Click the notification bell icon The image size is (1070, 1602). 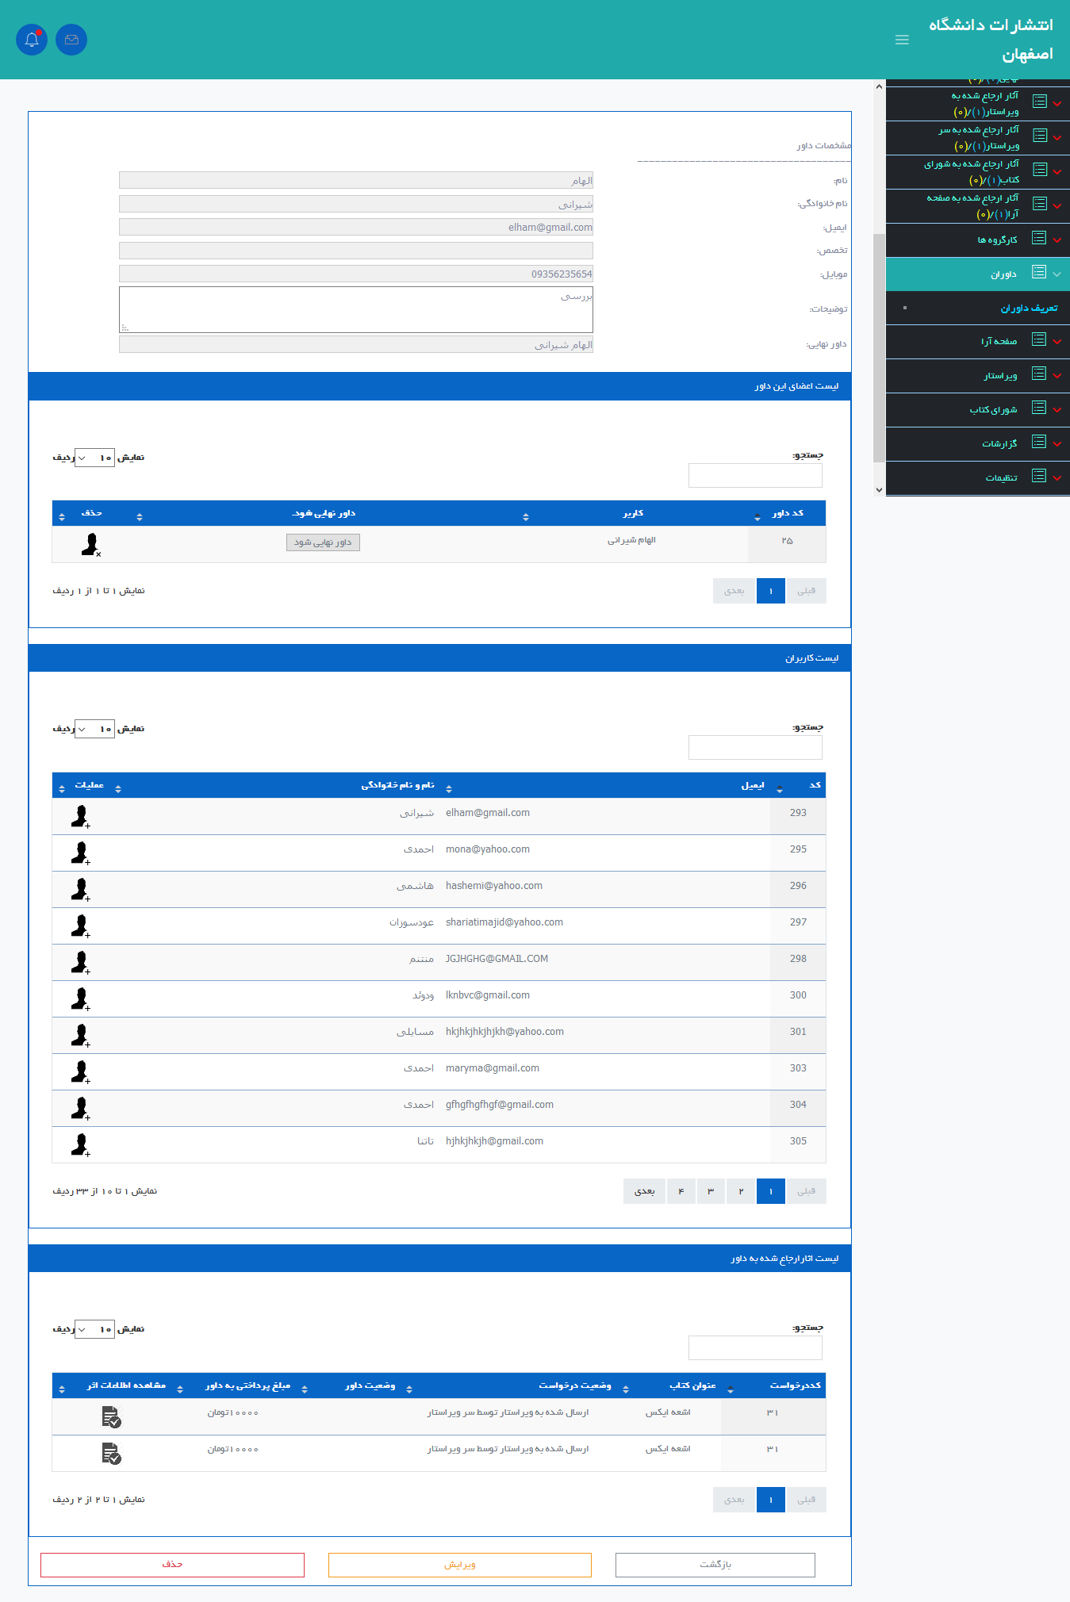coord(32,40)
